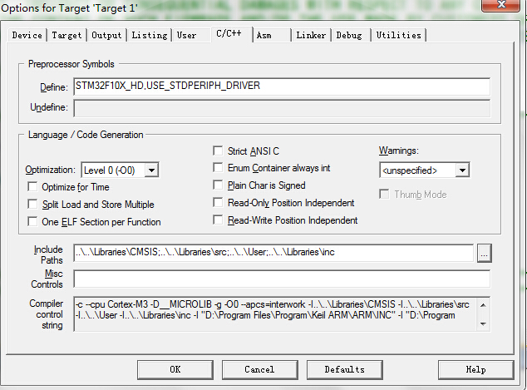Switch to the Device tab
Screen dimensions: 527x390
tap(27, 36)
